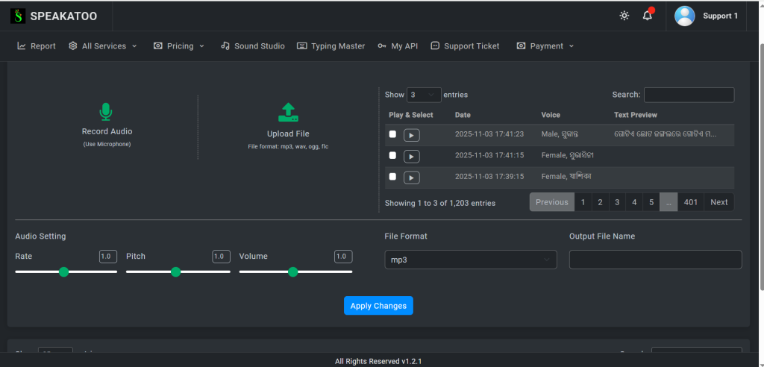764x367 pixels.
Task: Open the Sound Studio page
Action: pos(253,46)
